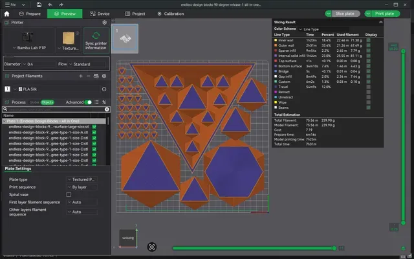Open Plate type Textured dropdown
The height and width of the screenshot is (259, 414).
pos(82,179)
